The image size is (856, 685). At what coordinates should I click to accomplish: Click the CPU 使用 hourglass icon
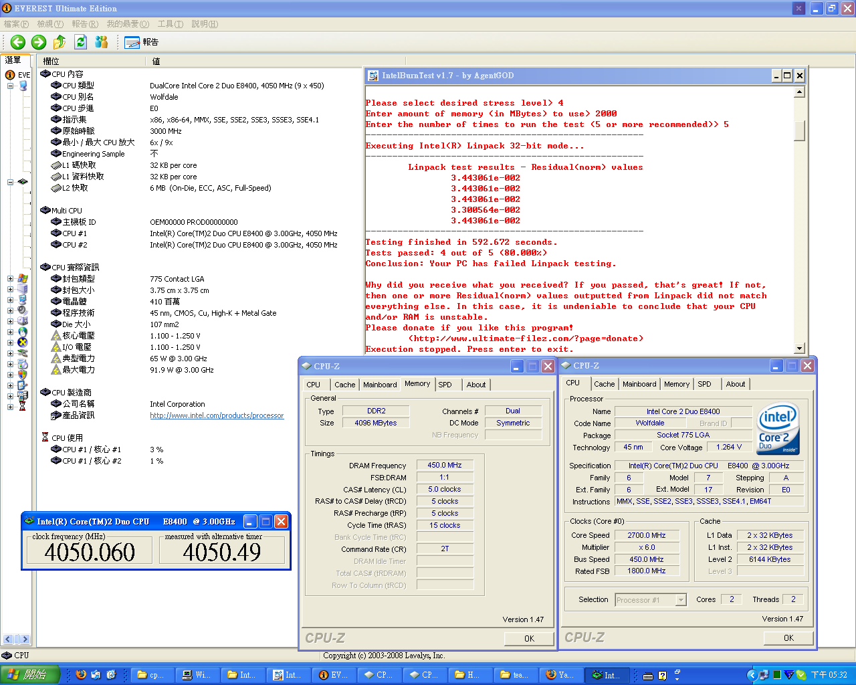tap(45, 437)
